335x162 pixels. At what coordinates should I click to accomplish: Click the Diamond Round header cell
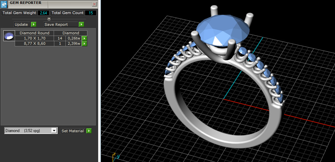[34, 33]
